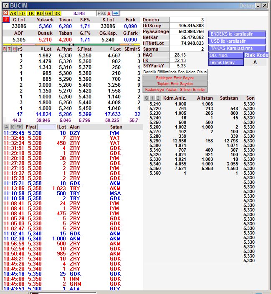Image resolution: width=271 pixels, height=294 pixels.
Task: Click ENDEKS le karsilastir button
Action: (x=237, y=34)
